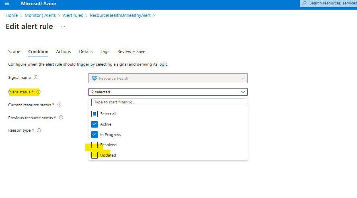Click the Microsoft Azure portal title
This screenshot has width=357, height=198.
[39, 4]
